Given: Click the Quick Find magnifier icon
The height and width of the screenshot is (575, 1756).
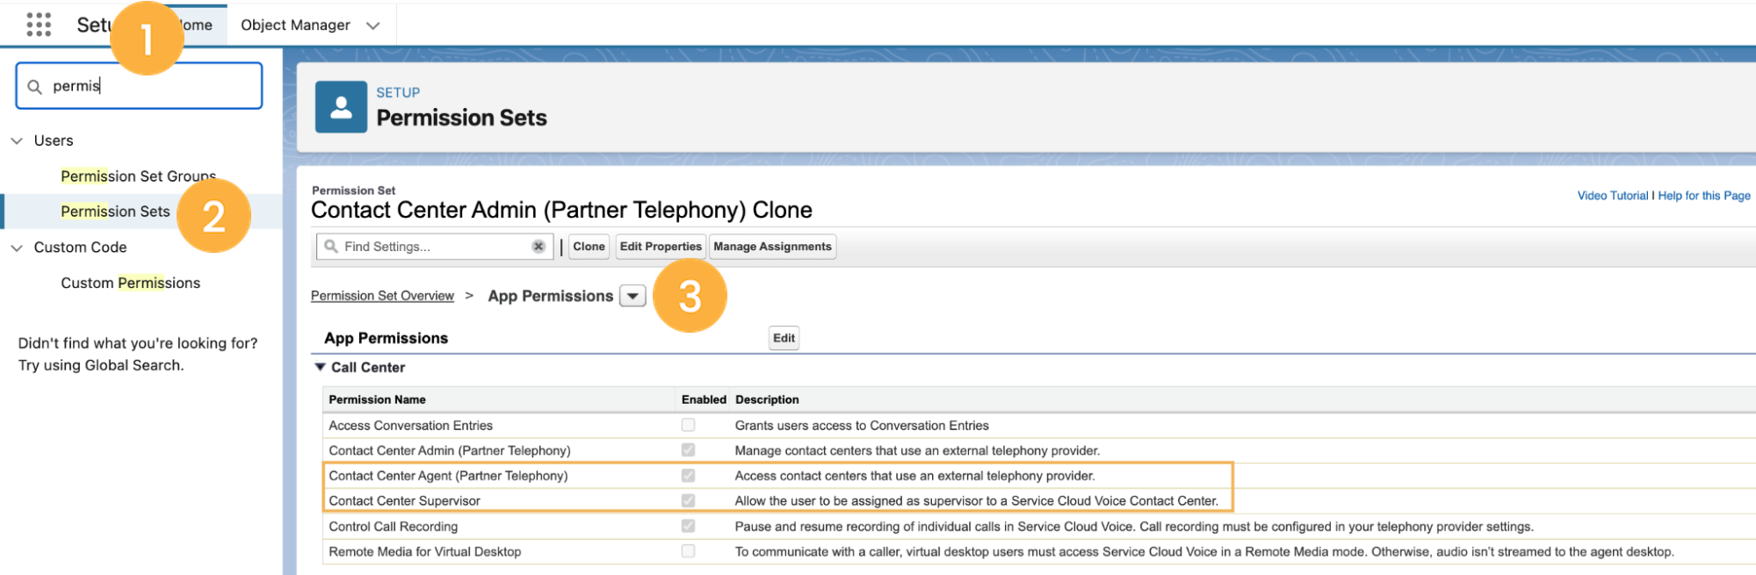Looking at the screenshot, I should pos(34,87).
